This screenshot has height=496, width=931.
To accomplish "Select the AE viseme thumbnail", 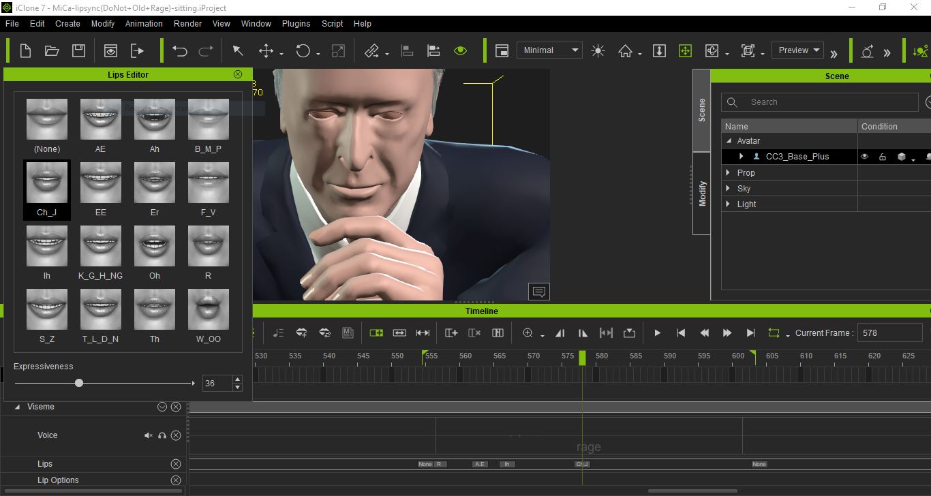I will [101, 119].
